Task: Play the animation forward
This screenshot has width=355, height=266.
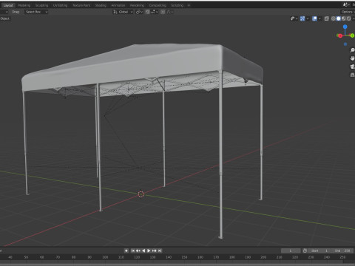Action: coord(149,250)
